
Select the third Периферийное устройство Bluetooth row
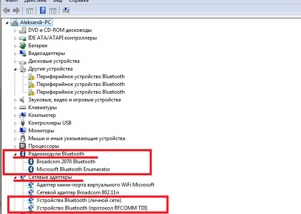click(80, 92)
